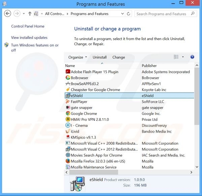Click the scroll up arrow
Image resolution: width=202 pixels, height=196 pixels.
197,65
